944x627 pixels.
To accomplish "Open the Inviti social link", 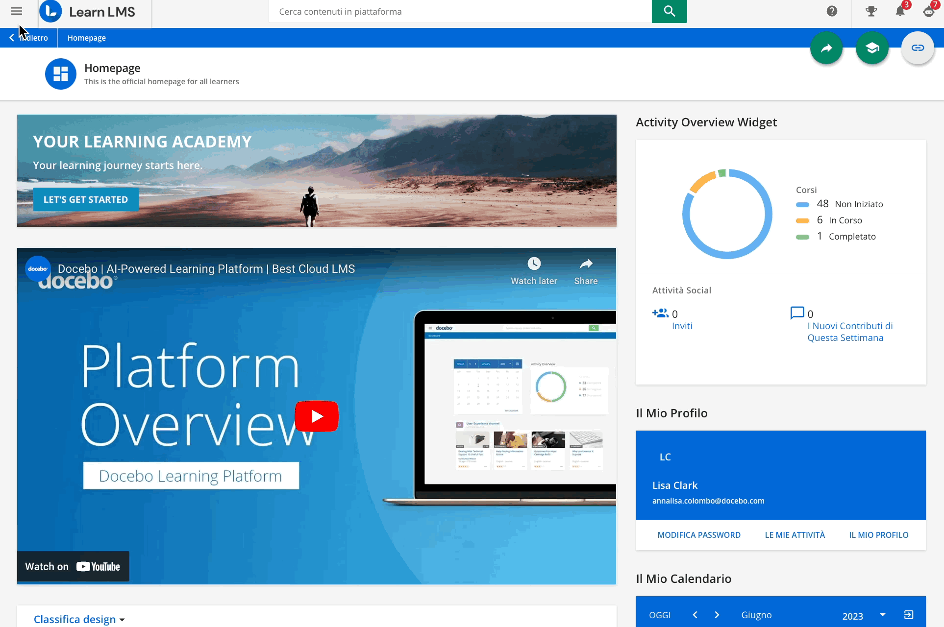I will pos(682,326).
